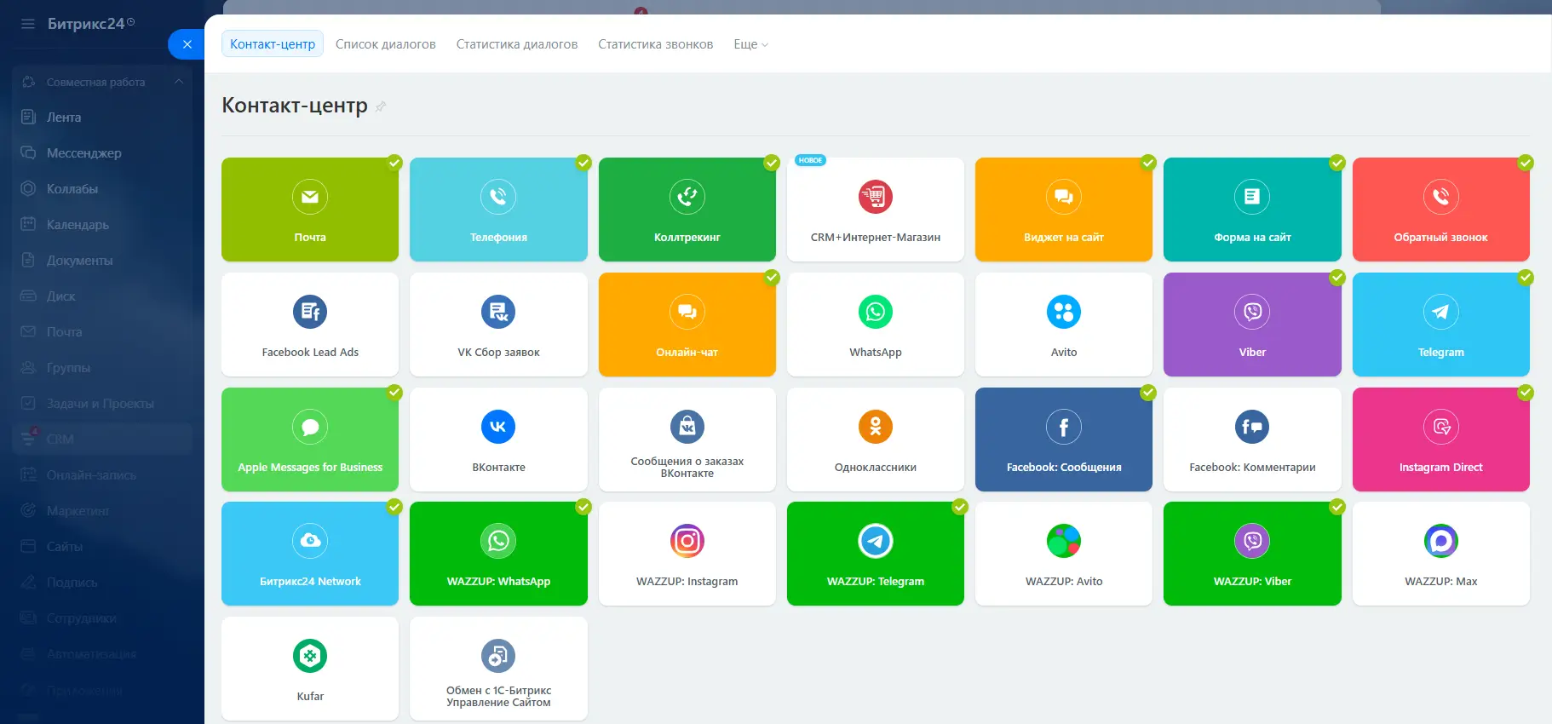Open the hamburger menu beside Битрикс24
This screenshot has width=1552, height=724.
click(x=28, y=24)
